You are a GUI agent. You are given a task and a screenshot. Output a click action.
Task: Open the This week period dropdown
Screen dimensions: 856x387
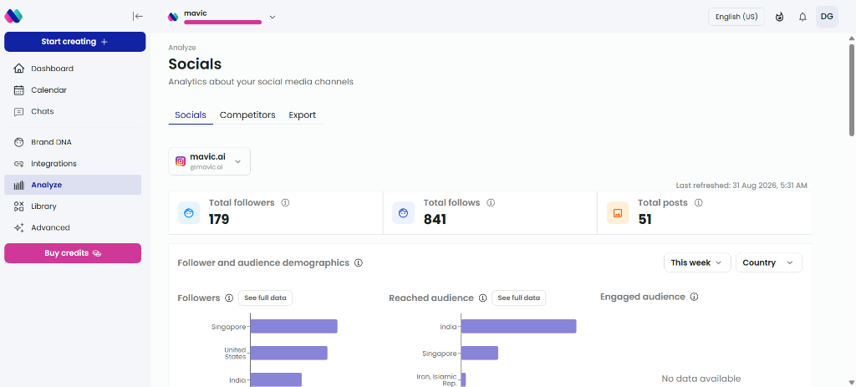(697, 262)
